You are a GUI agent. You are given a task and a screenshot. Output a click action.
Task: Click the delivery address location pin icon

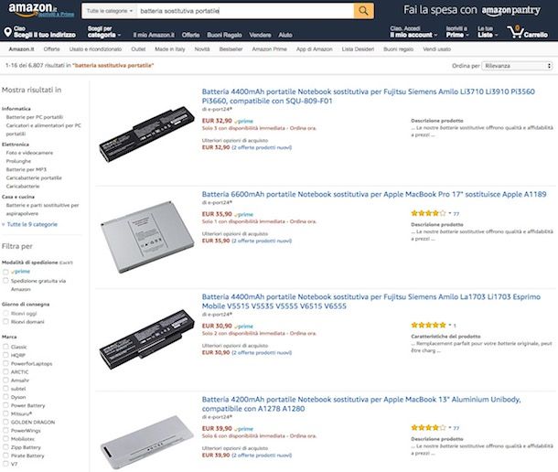6,31
